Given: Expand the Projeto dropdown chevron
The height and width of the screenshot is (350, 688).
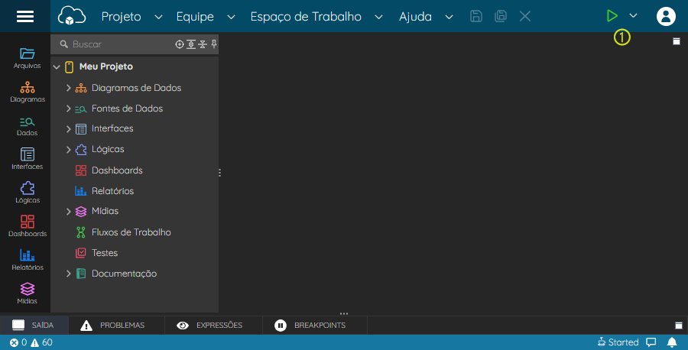Looking at the screenshot, I should coord(158,17).
